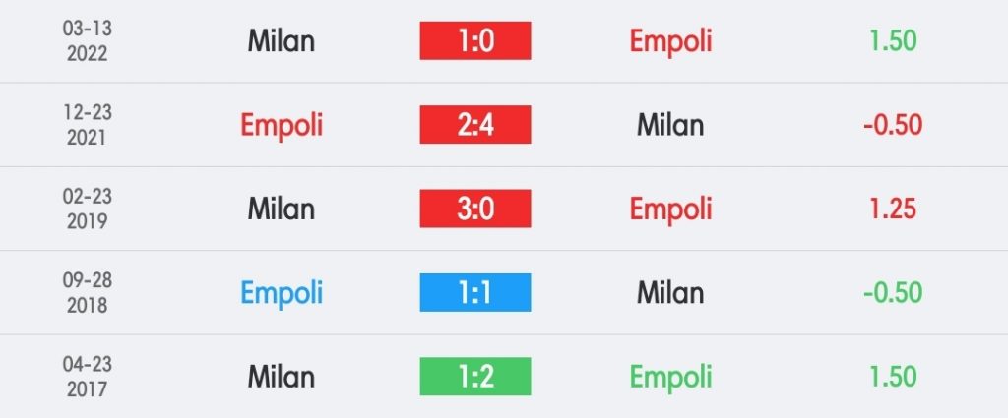Click Milan in the 02-23 2019 row
This screenshot has width=1008, height=418.
(x=282, y=209)
